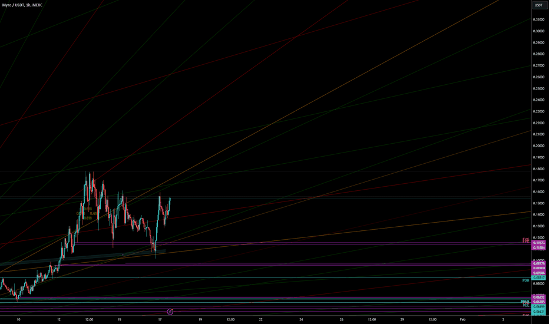
Task: Click the 0.20000 price axis tick
Action: (x=538, y=146)
